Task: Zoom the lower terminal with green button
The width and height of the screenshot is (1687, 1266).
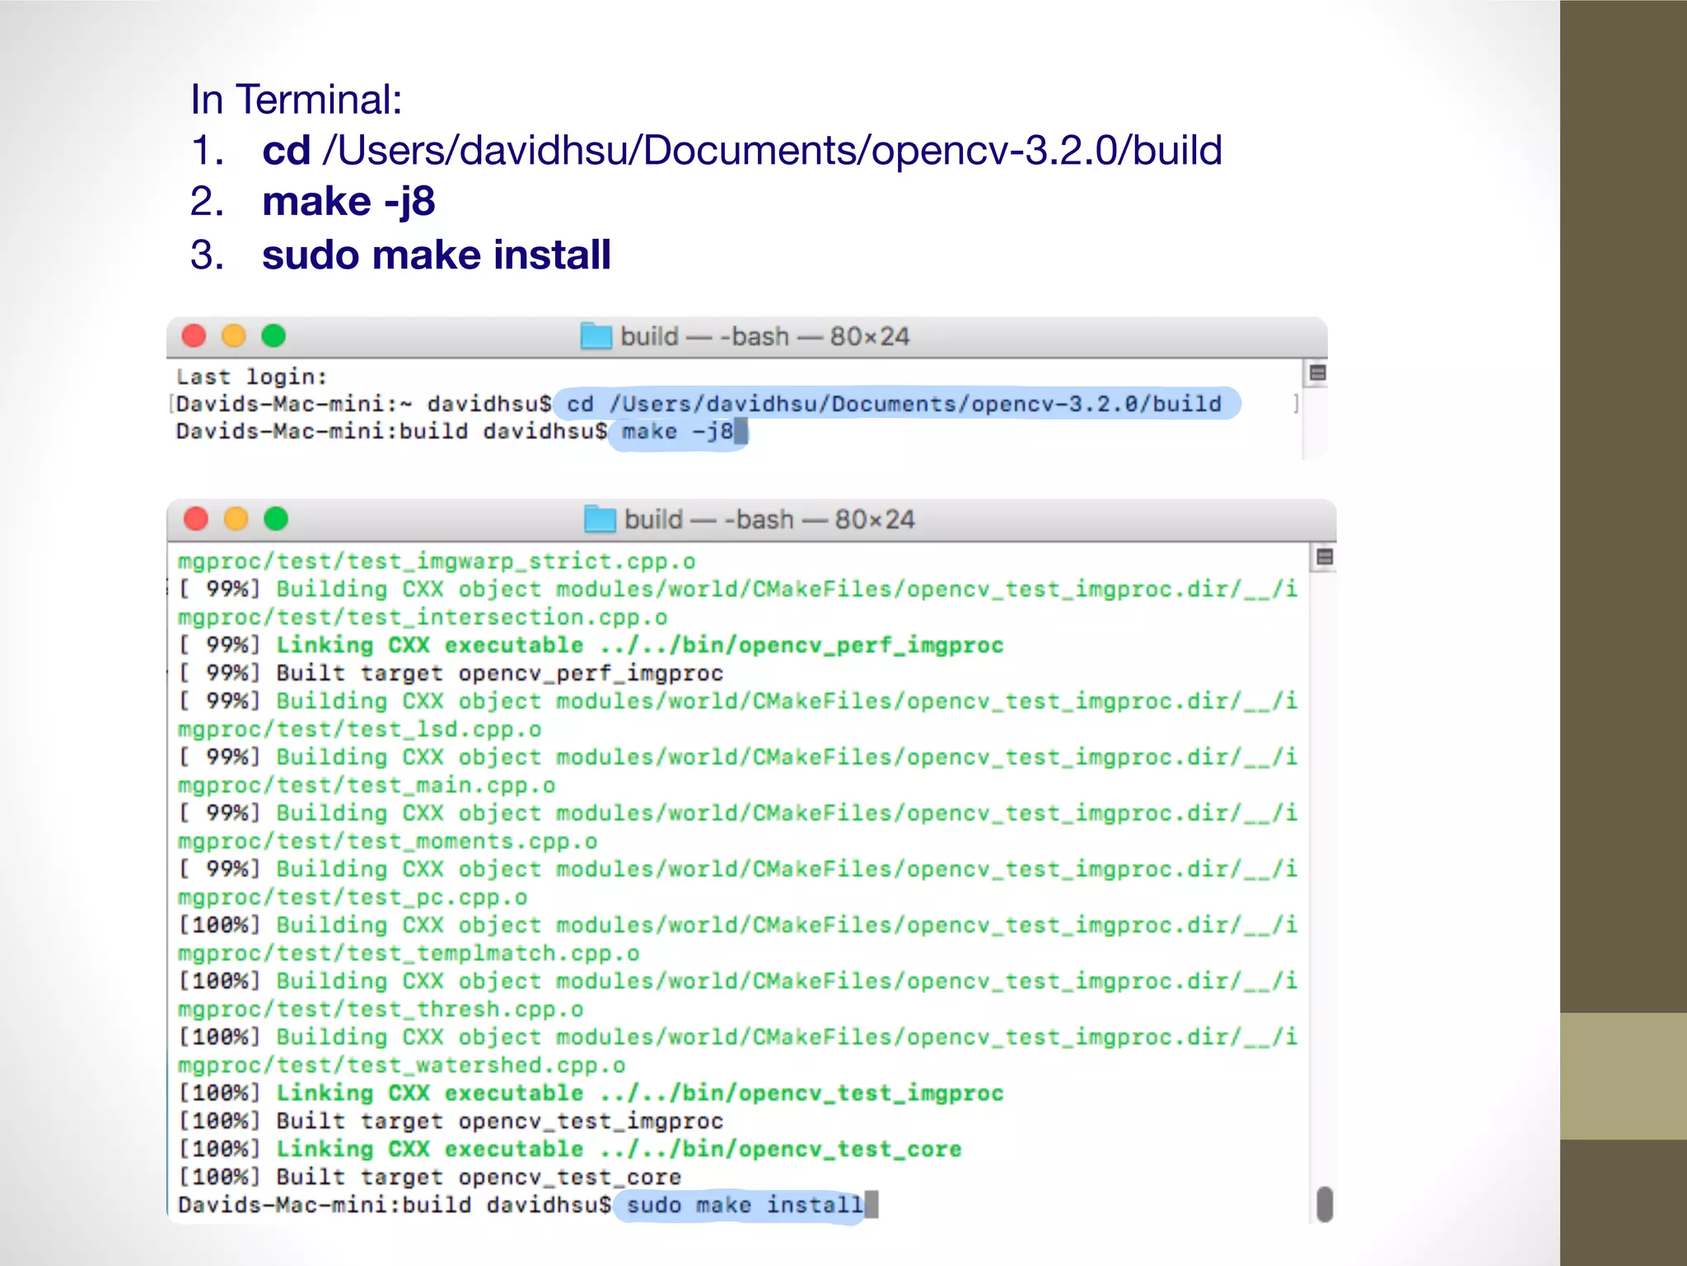Action: (x=276, y=519)
